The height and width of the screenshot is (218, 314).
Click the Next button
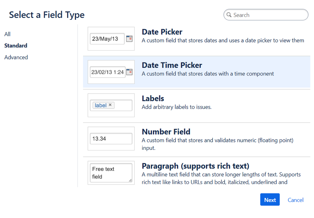(x=270, y=199)
